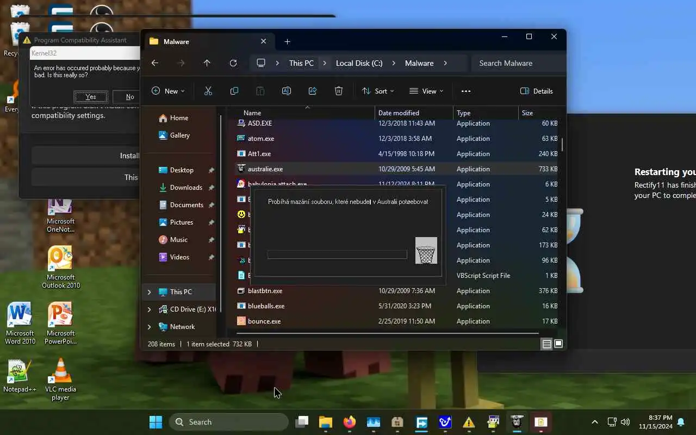Screen dimensions: 696x435
Task: Open Music quick access folder
Action: (179, 240)
